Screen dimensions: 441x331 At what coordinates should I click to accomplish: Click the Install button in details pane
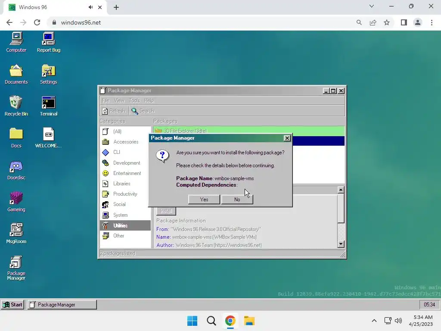[x=166, y=211]
